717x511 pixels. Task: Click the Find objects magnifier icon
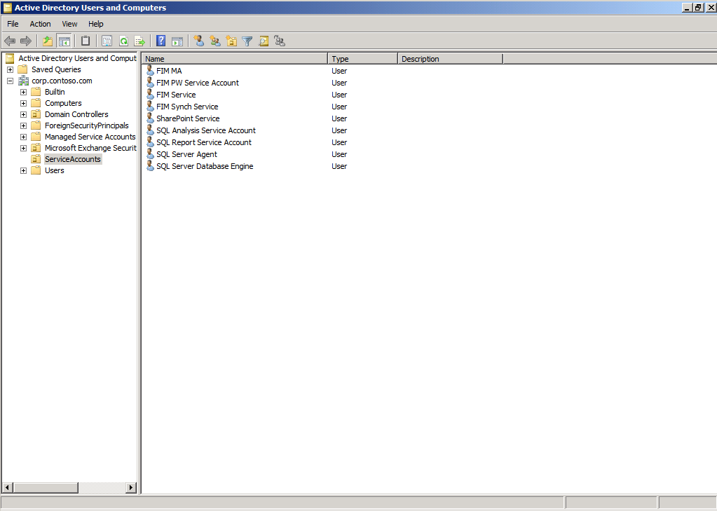click(264, 41)
